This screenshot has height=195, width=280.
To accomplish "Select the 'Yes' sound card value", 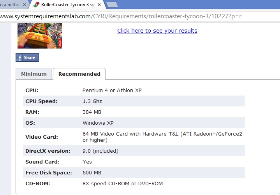I will click(87, 162).
